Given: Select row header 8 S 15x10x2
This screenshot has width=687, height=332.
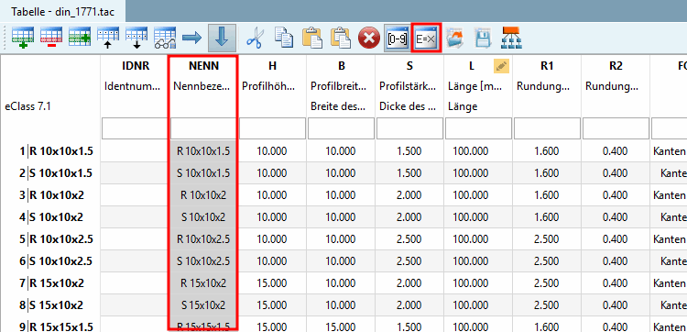Looking at the screenshot, I should coord(50,305).
